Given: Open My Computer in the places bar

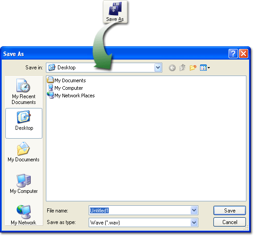Looking at the screenshot, I should [x=24, y=184].
